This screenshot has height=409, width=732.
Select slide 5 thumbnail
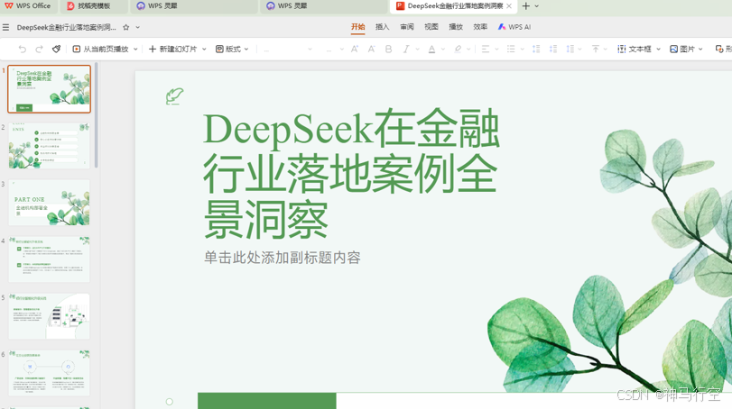(49, 316)
